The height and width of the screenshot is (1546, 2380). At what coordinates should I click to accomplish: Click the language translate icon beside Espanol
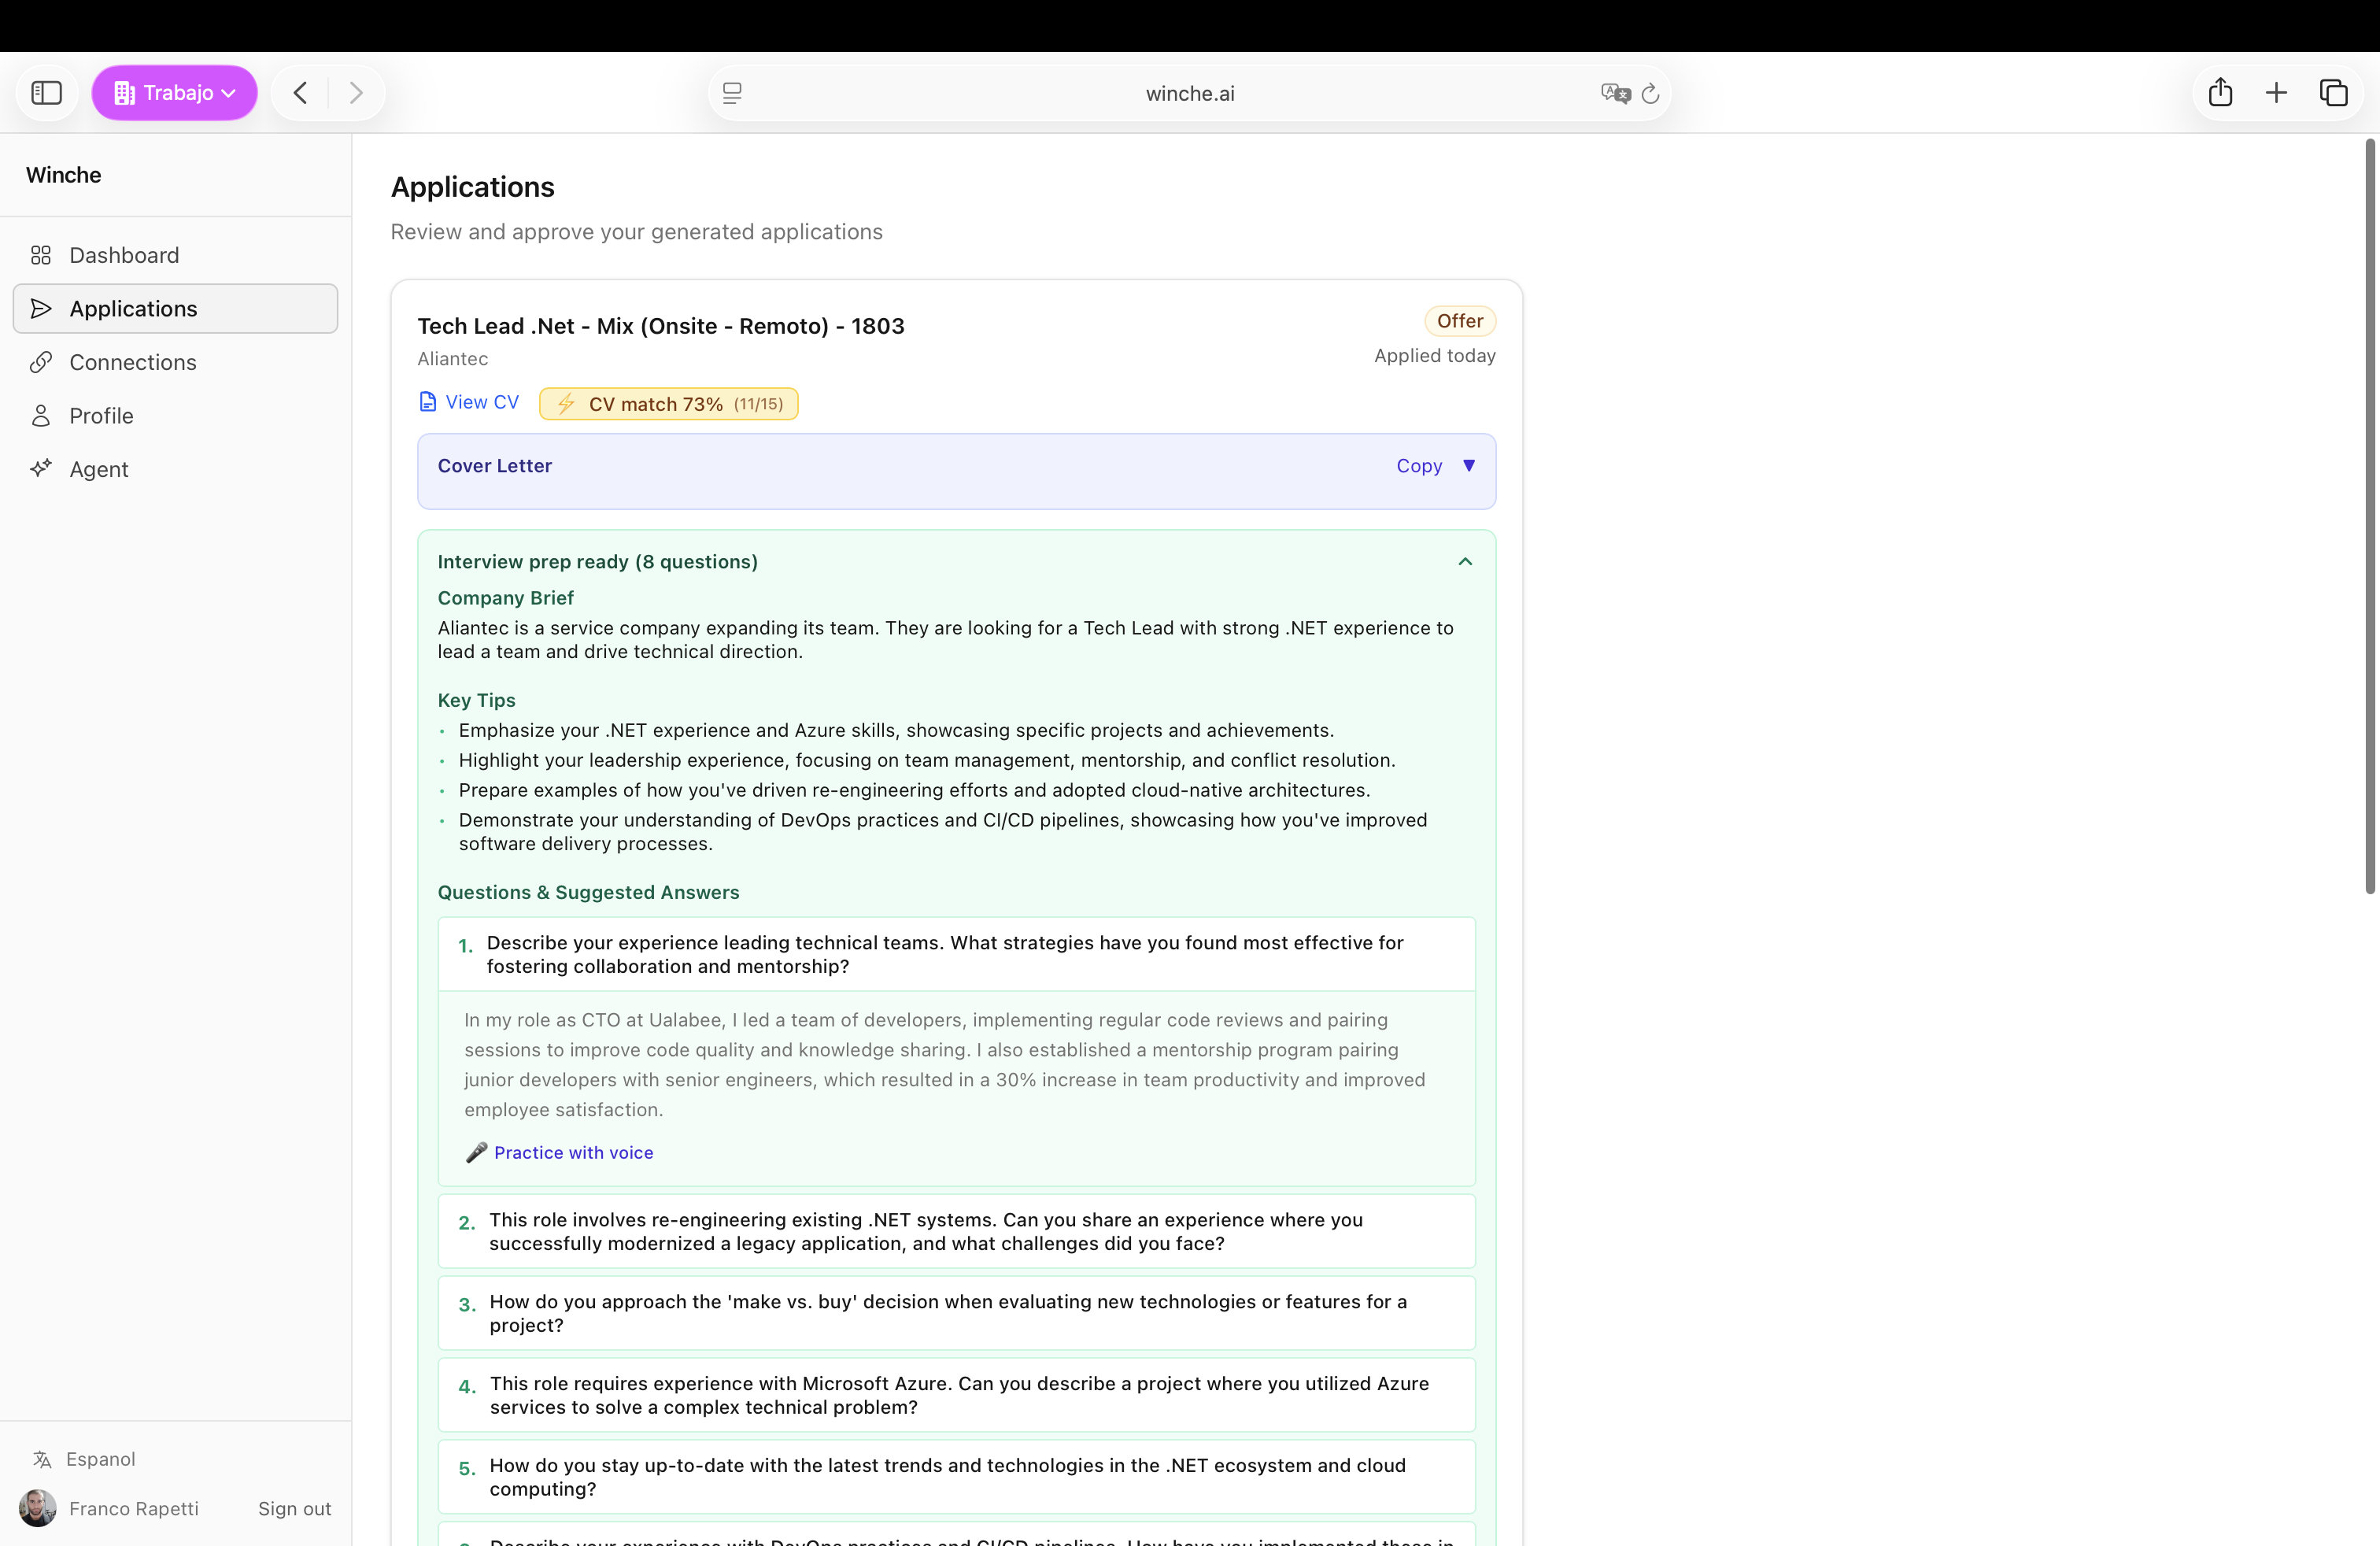[x=42, y=1459]
